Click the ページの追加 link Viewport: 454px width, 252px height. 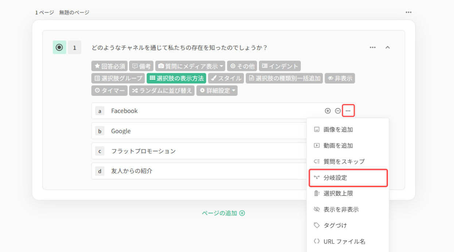(x=224, y=213)
